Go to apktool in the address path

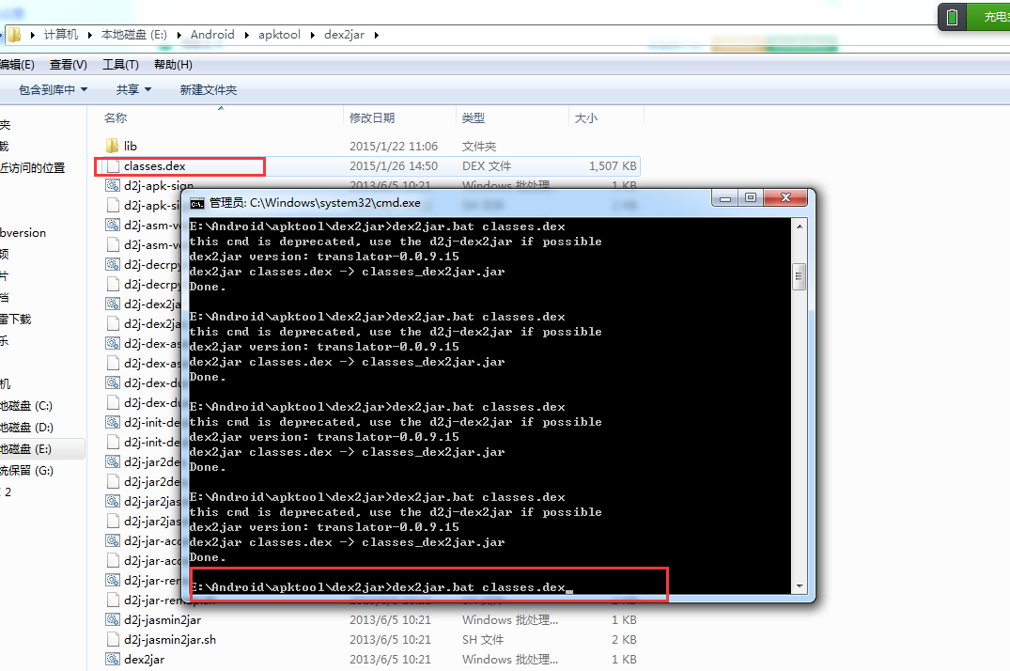[279, 35]
